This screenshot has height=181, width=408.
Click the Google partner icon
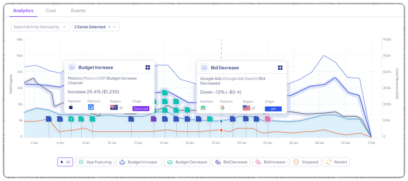coord(222,108)
